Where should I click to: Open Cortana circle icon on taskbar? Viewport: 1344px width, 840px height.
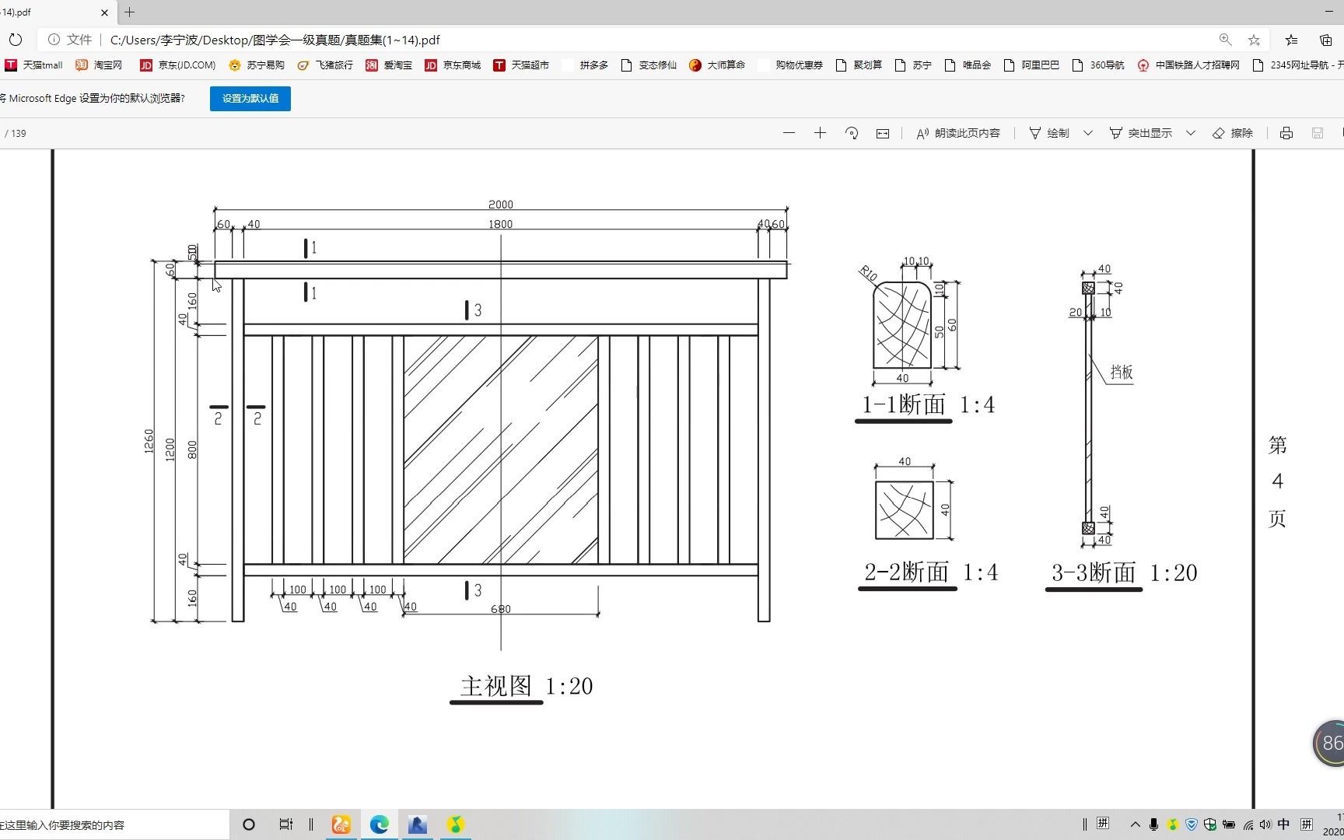point(249,824)
